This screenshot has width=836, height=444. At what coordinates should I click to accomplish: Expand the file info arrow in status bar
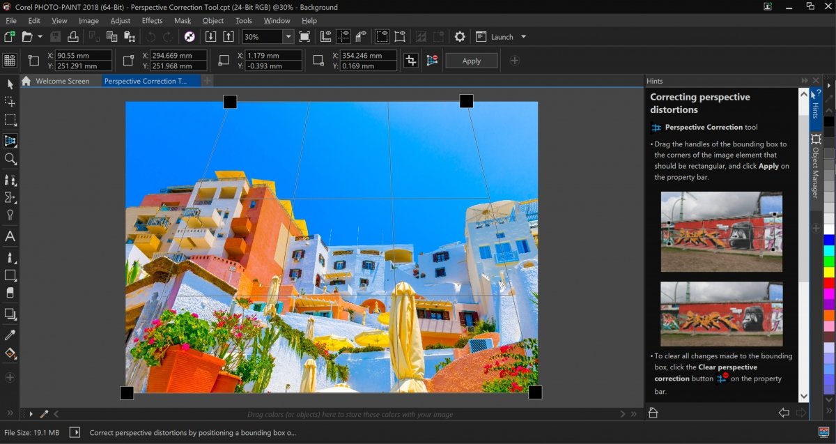pos(76,433)
